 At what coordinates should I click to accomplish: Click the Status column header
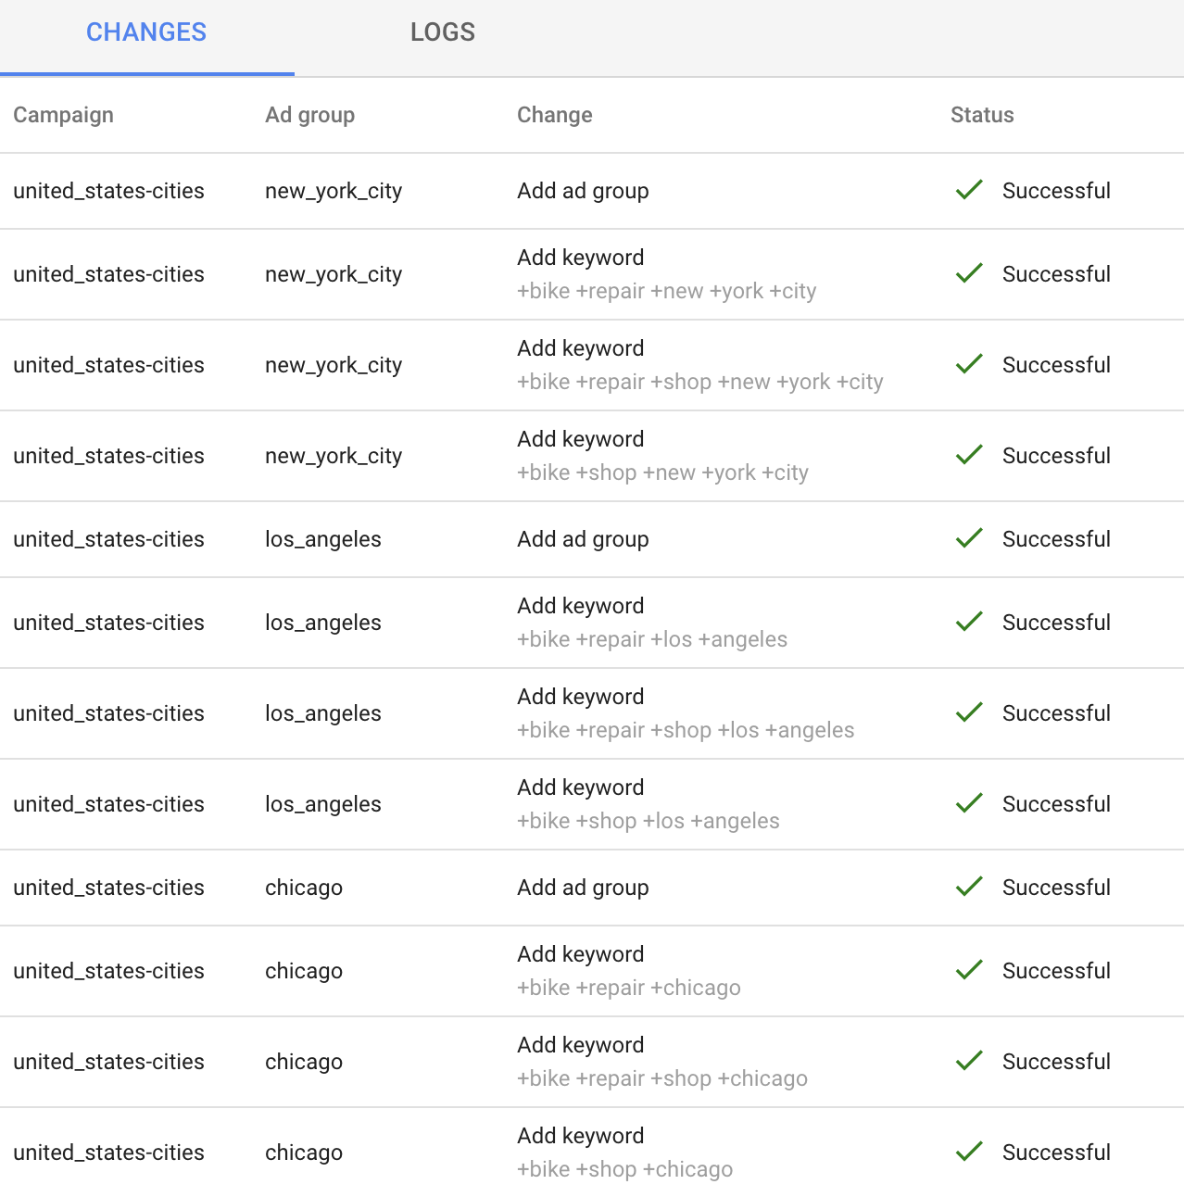pyautogui.click(x=981, y=115)
